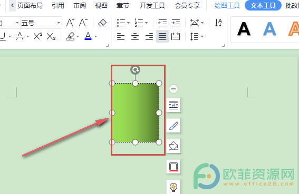Decrease font size with A- icon
This screenshot has width=299, height=194.
point(83,23)
